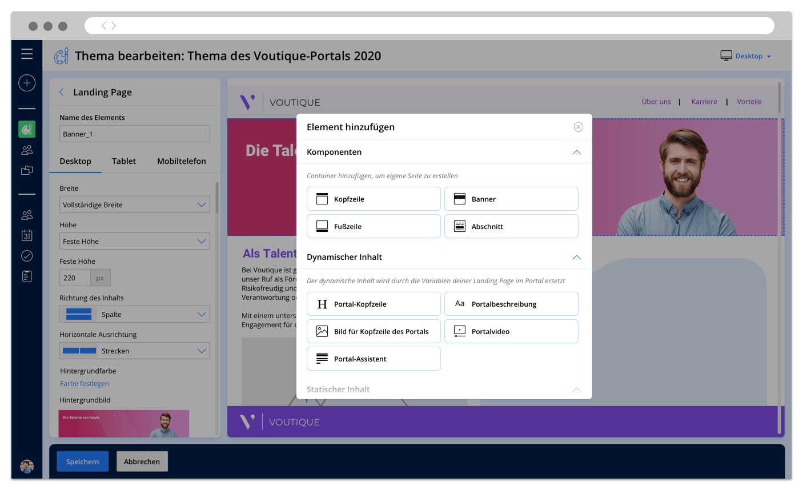Select the green theme palette sidebar icon
Image resolution: width=803 pixels, height=490 pixels.
click(27, 129)
